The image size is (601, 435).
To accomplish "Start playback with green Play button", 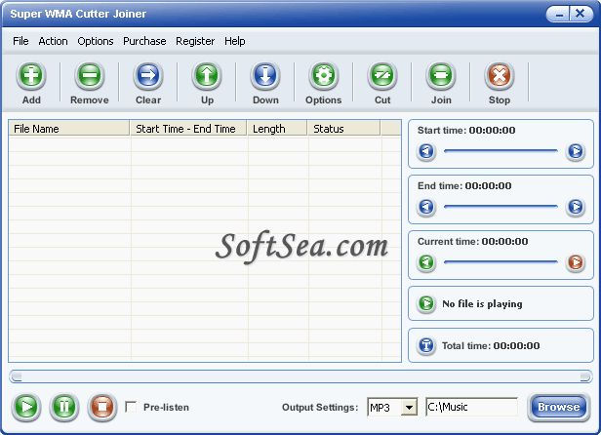I will [x=26, y=407].
